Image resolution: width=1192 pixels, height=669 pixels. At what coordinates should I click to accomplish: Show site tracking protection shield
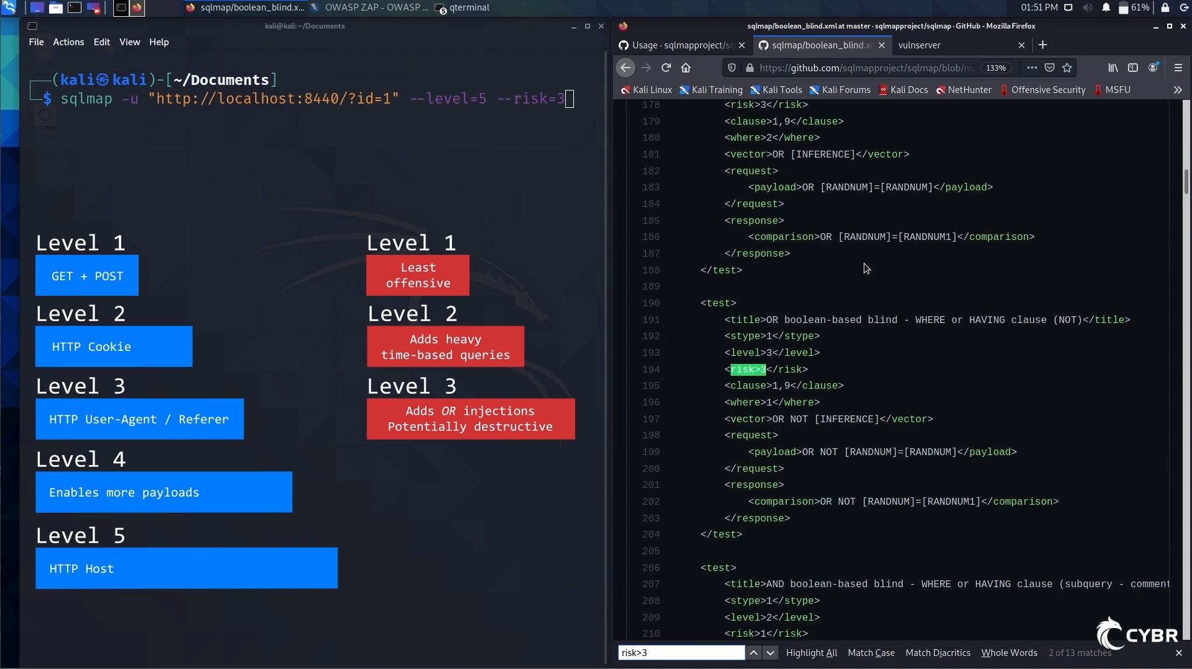732,68
